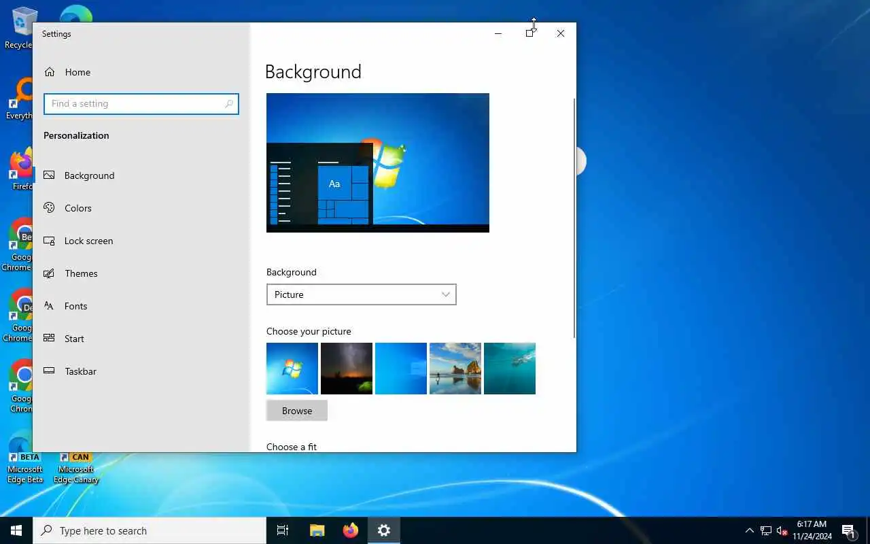Select the Google Chrome desktop shortcut
Image resolution: width=870 pixels, height=544 pixels.
pos(19,386)
